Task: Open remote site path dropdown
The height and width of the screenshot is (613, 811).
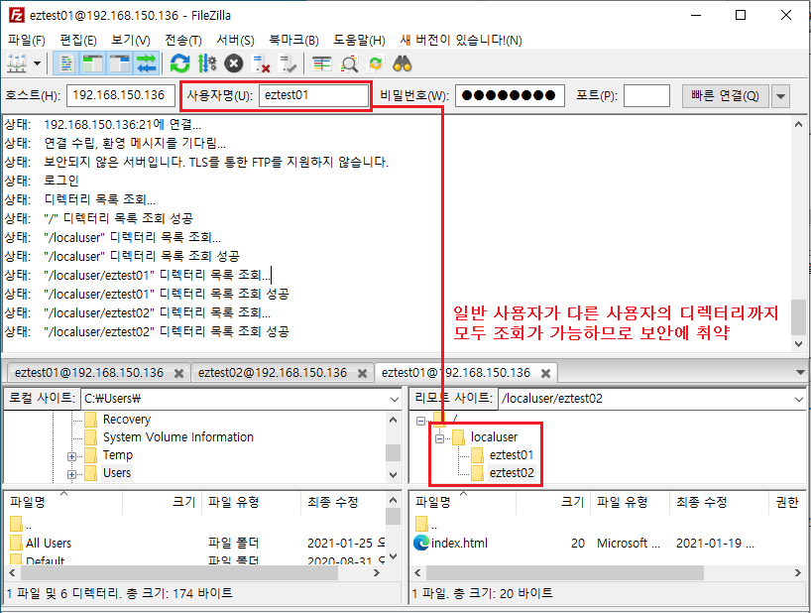Action: (798, 399)
